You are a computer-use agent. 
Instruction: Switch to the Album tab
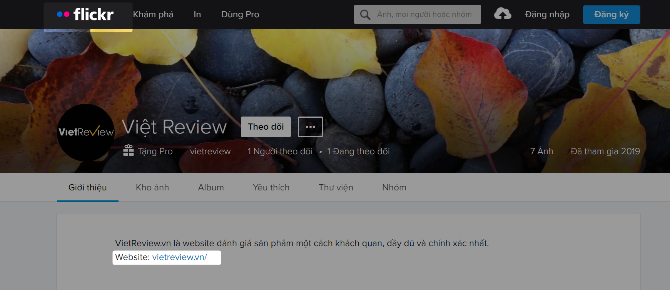point(211,188)
